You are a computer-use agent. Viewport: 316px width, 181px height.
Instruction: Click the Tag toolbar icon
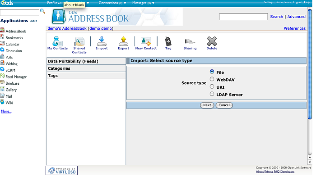pyautogui.click(x=168, y=43)
